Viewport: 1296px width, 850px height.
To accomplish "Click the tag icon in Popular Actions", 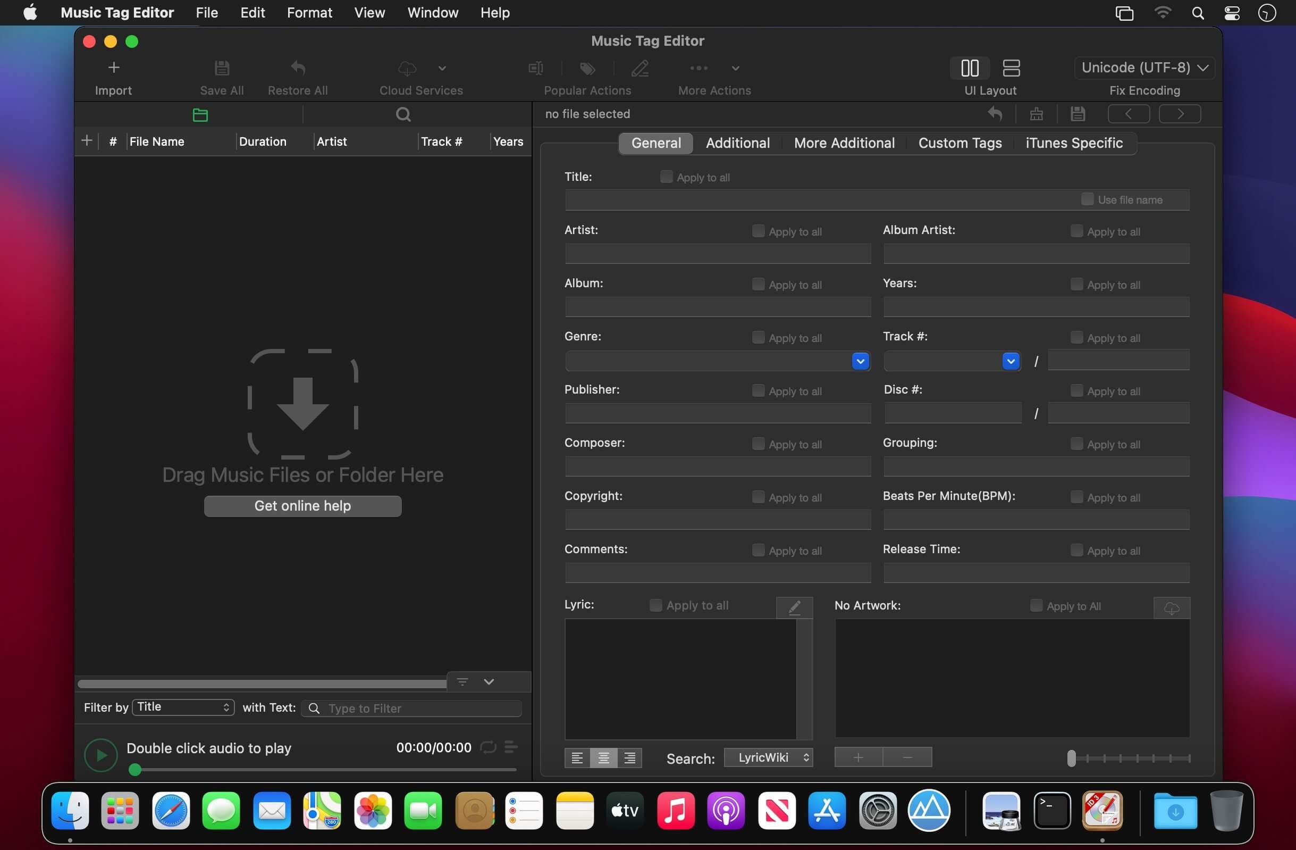I will pyautogui.click(x=587, y=68).
